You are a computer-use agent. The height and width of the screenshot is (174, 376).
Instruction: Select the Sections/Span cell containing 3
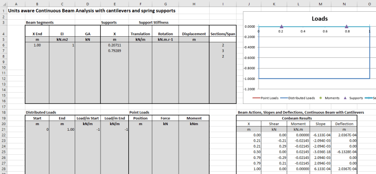pos(223,51)
